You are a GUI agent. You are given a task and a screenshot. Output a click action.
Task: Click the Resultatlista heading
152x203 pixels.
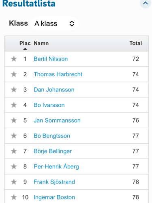coord(29,4)
